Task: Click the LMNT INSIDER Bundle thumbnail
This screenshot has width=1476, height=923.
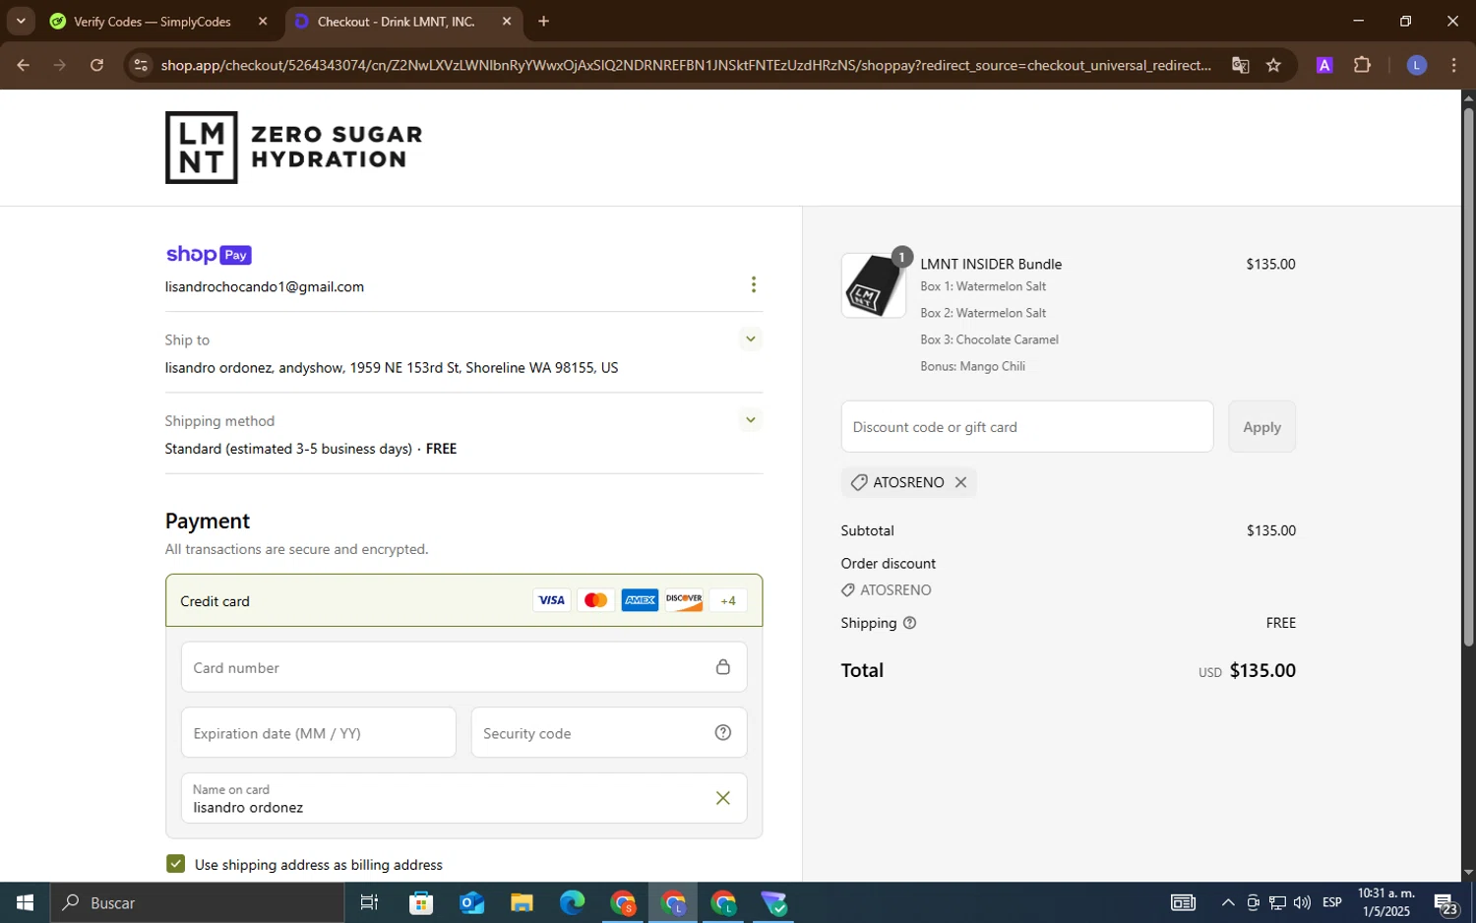Action: click(x=873, y=285)
